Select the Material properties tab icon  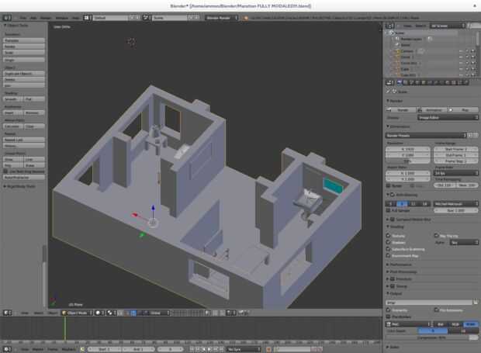pyautogui.click(x=448, y=82)
